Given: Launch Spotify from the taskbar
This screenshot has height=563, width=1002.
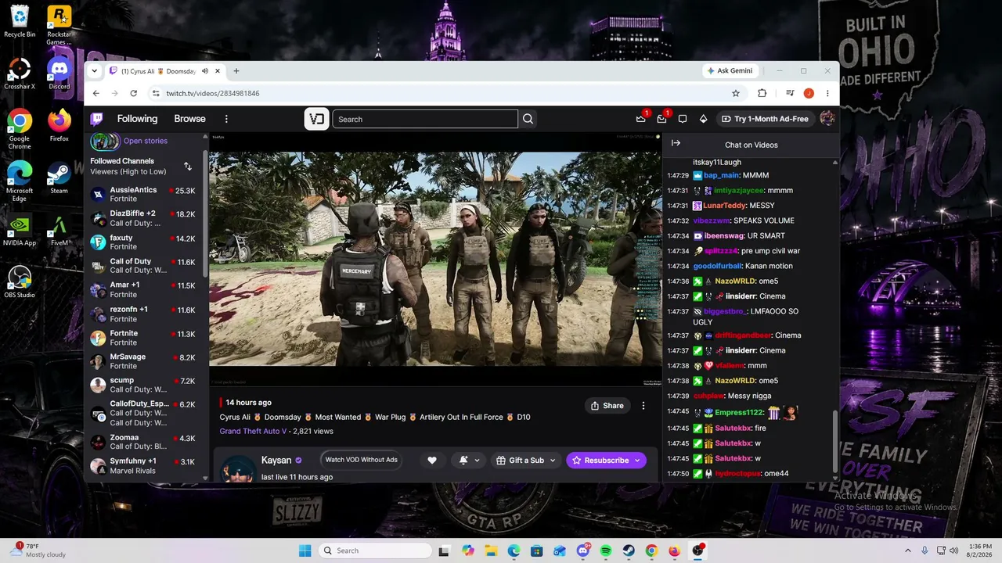Looking at the screenshot, I should pos(606,550).
